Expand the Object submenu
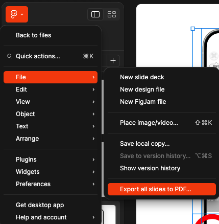This screenshot has width=219, height=224. 51,114
